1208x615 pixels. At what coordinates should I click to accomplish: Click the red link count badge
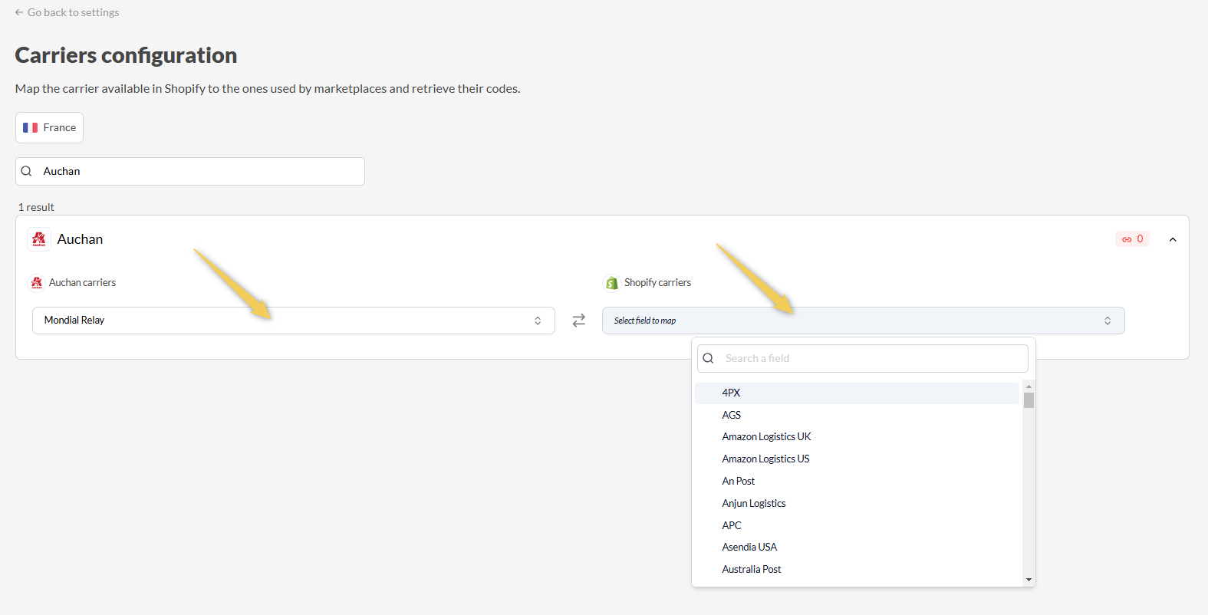click(1132, 239)
